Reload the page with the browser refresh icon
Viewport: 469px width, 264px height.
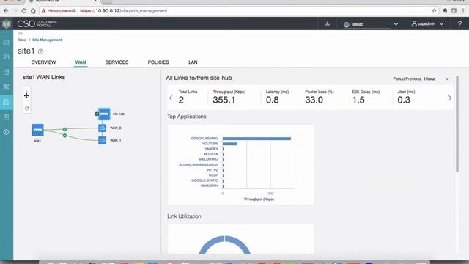coord(24,11)
